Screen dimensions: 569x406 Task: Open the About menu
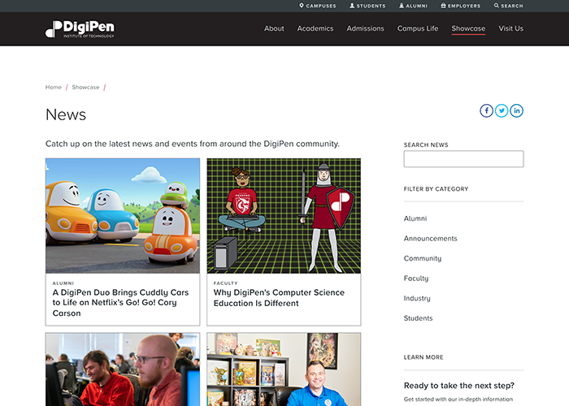(274, 28)
